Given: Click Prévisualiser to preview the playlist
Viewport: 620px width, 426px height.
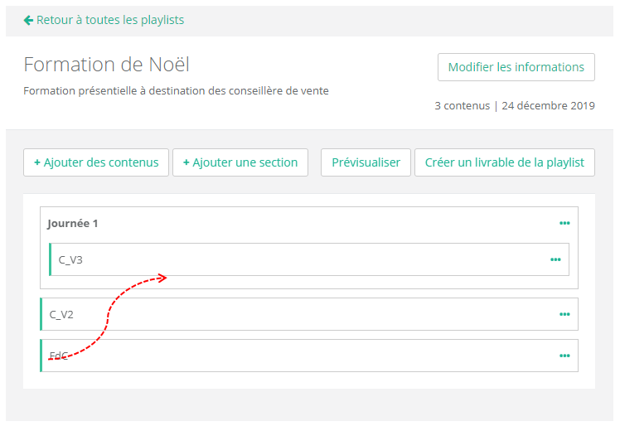Looking at the screenshot, I should coord(366,162).
